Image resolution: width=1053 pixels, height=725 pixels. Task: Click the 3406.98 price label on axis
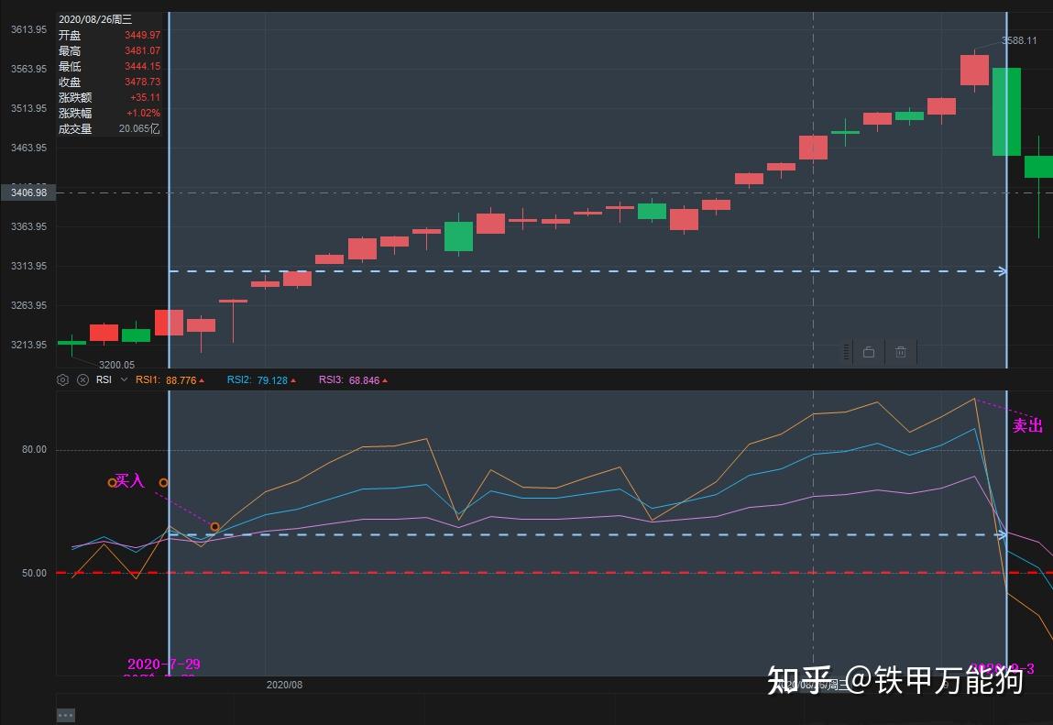31,192
